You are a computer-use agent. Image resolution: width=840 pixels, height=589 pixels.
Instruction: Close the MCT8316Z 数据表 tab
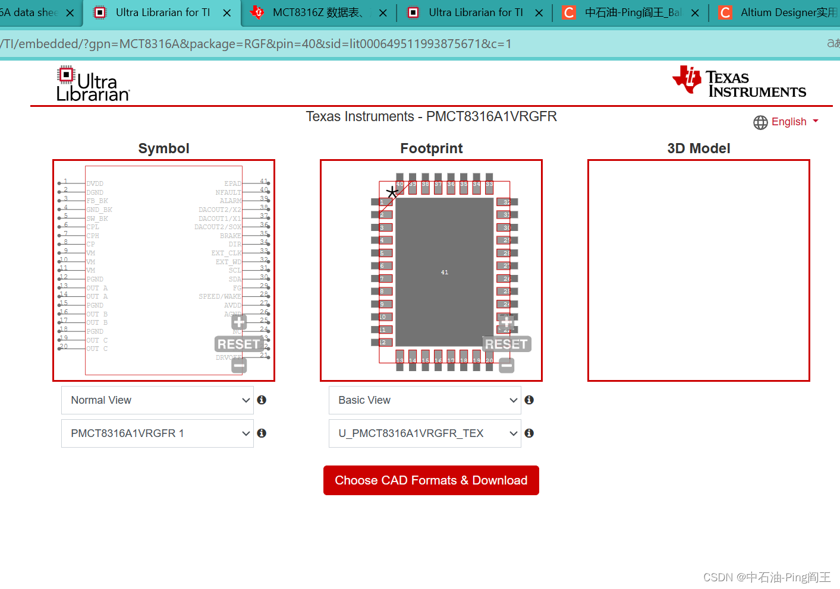tap(383, 12)
